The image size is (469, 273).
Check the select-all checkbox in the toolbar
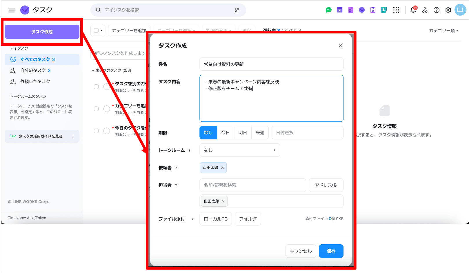point(96,30)
